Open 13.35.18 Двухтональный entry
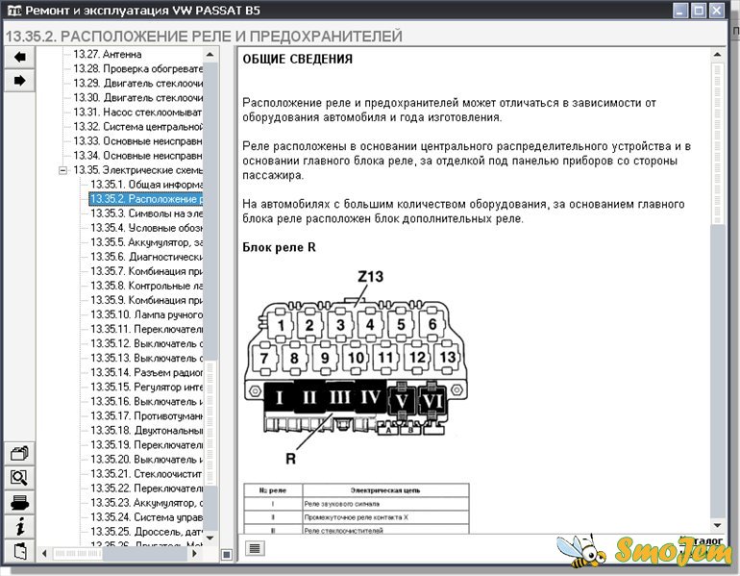 tap(146, 431)
